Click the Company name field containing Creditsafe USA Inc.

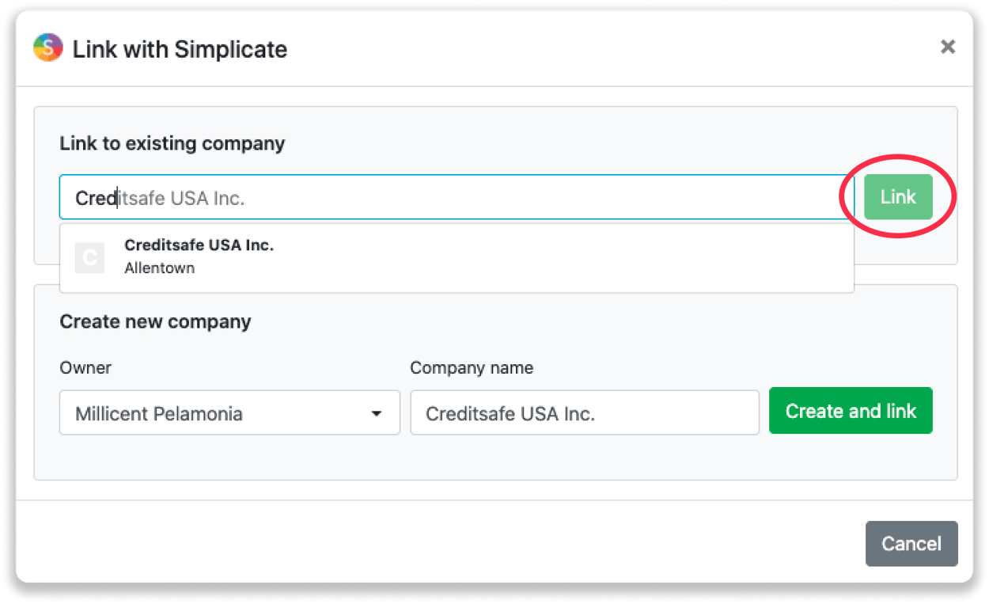click(x=584, y=412)
